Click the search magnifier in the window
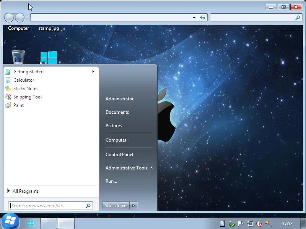The height and width of the screenshot is (229, 306). pos(298,18)
